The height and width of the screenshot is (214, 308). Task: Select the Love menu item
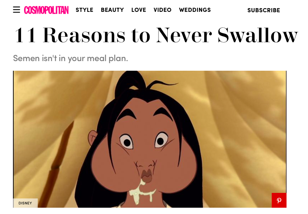(139, 10)
